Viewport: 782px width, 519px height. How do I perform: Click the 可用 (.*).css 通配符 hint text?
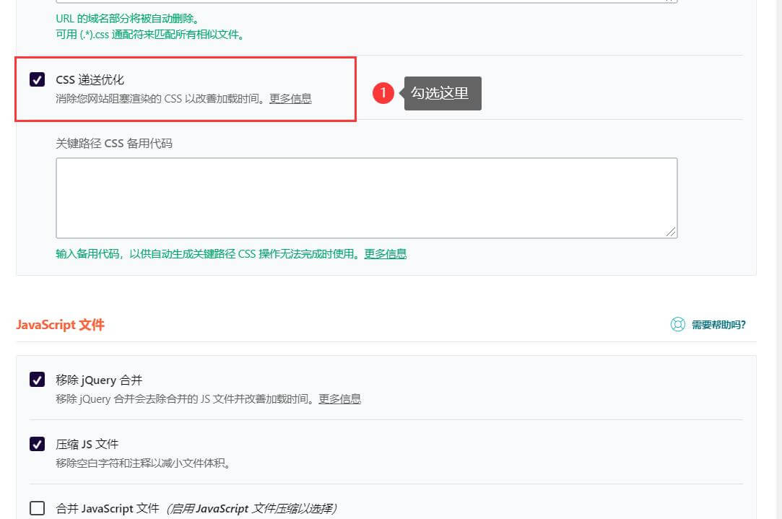(150, 35)
